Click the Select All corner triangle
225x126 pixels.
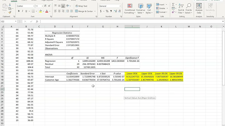click(2, 27)
